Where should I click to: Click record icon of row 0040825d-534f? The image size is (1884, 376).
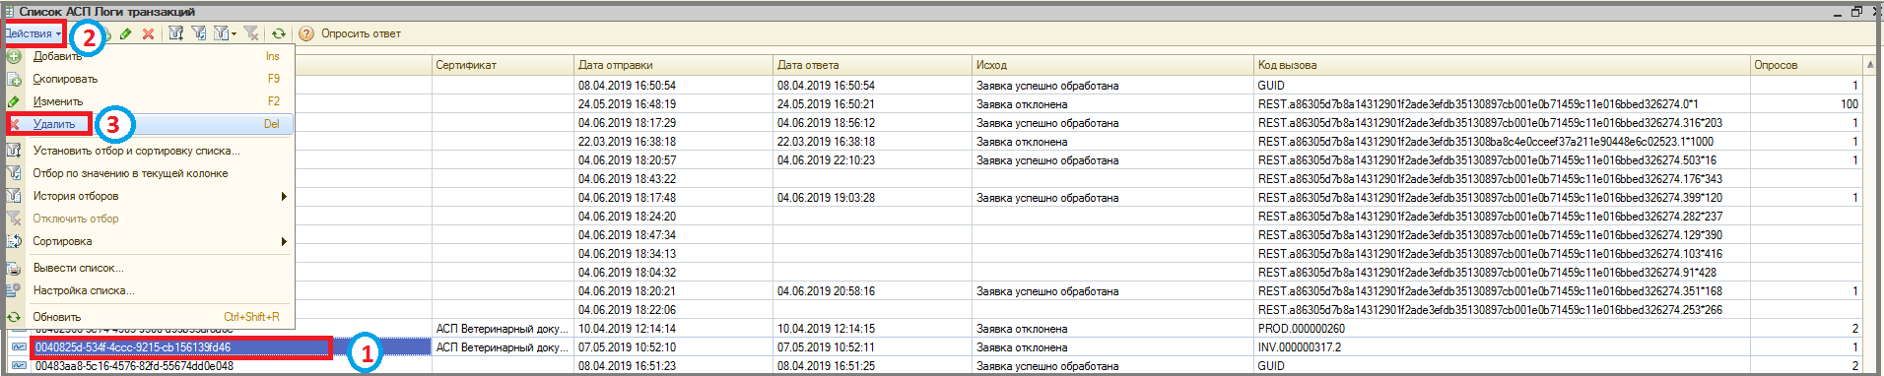(x=19, y=347)
